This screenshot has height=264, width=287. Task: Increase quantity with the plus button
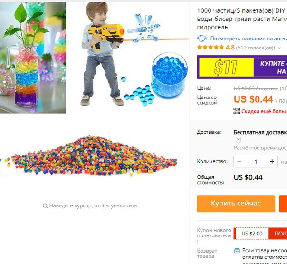click(272, 162)
